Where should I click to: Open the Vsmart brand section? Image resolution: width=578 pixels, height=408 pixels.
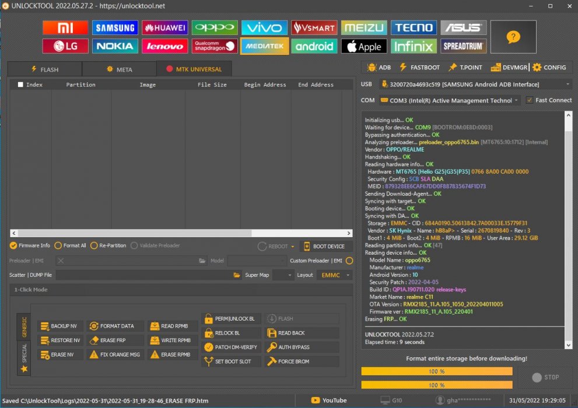tap(314, 27)
